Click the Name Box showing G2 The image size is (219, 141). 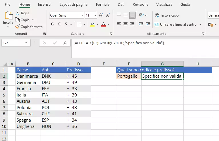16,43
